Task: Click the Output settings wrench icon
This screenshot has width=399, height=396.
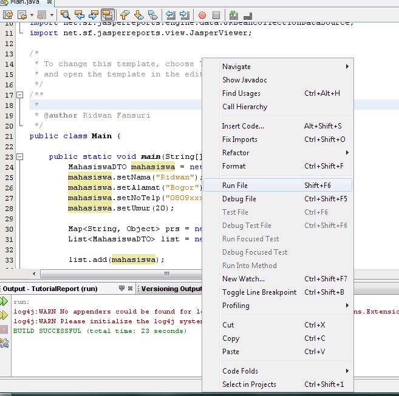Action: coord(4,343)
